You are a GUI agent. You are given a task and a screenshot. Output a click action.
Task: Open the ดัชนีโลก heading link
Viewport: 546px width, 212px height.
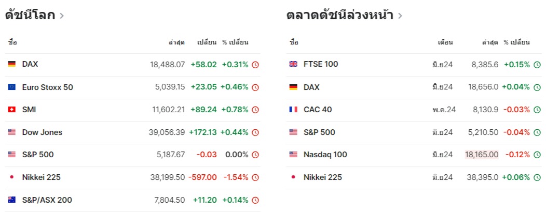click(x=30, y=15)
